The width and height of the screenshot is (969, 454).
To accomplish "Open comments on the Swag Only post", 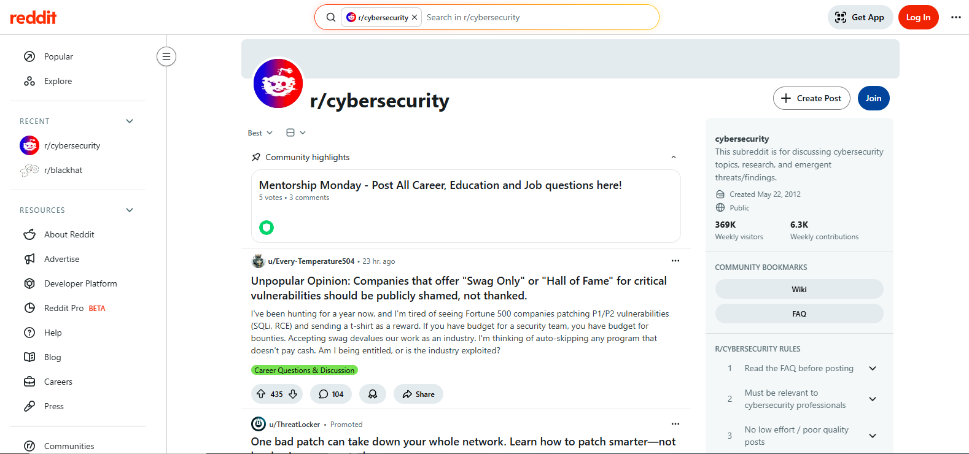I will 331,394.
